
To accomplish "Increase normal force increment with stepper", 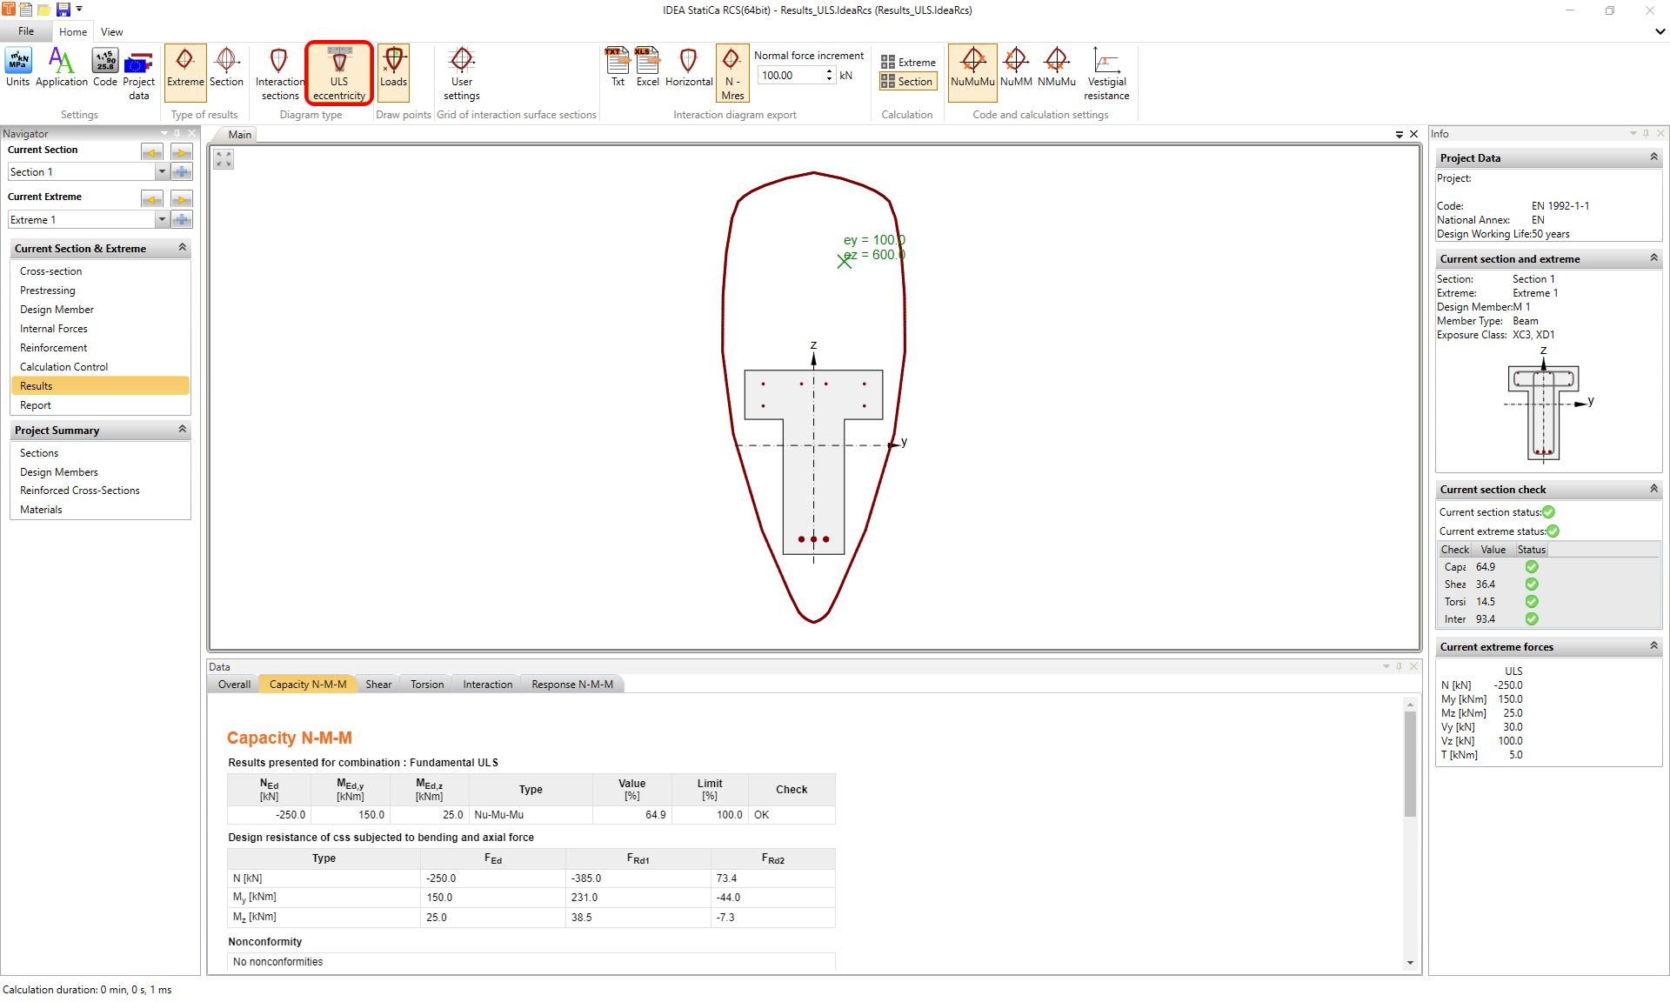I will click(829, 71).
